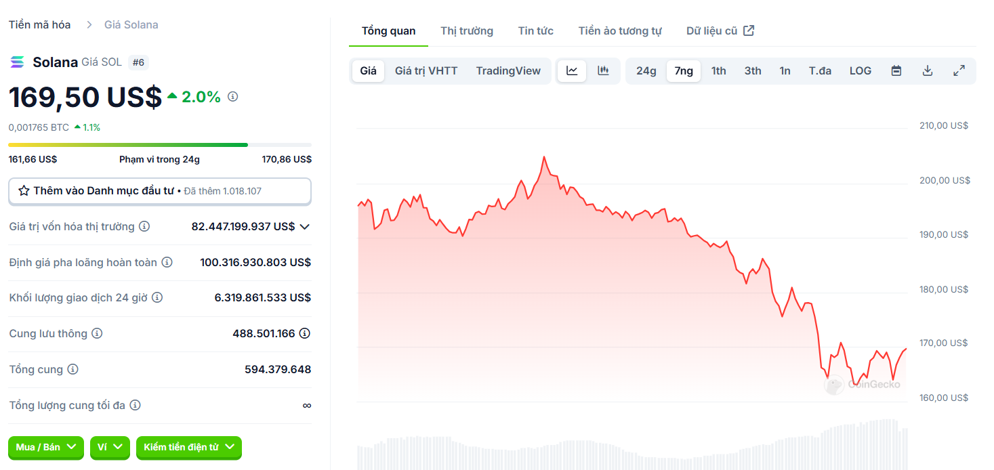994x470 pixels.
Task: Expand the Ví dropdown
Action: (110, 448)
